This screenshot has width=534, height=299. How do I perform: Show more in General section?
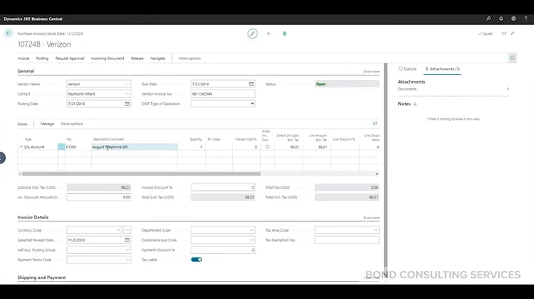click(372, 72)
